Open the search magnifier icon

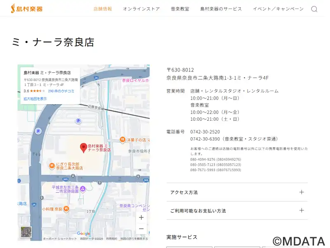tap(314, 9)
